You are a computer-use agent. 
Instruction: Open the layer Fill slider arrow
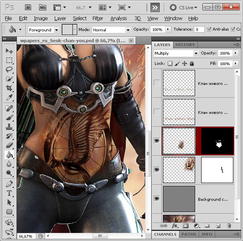click(236, 64)
